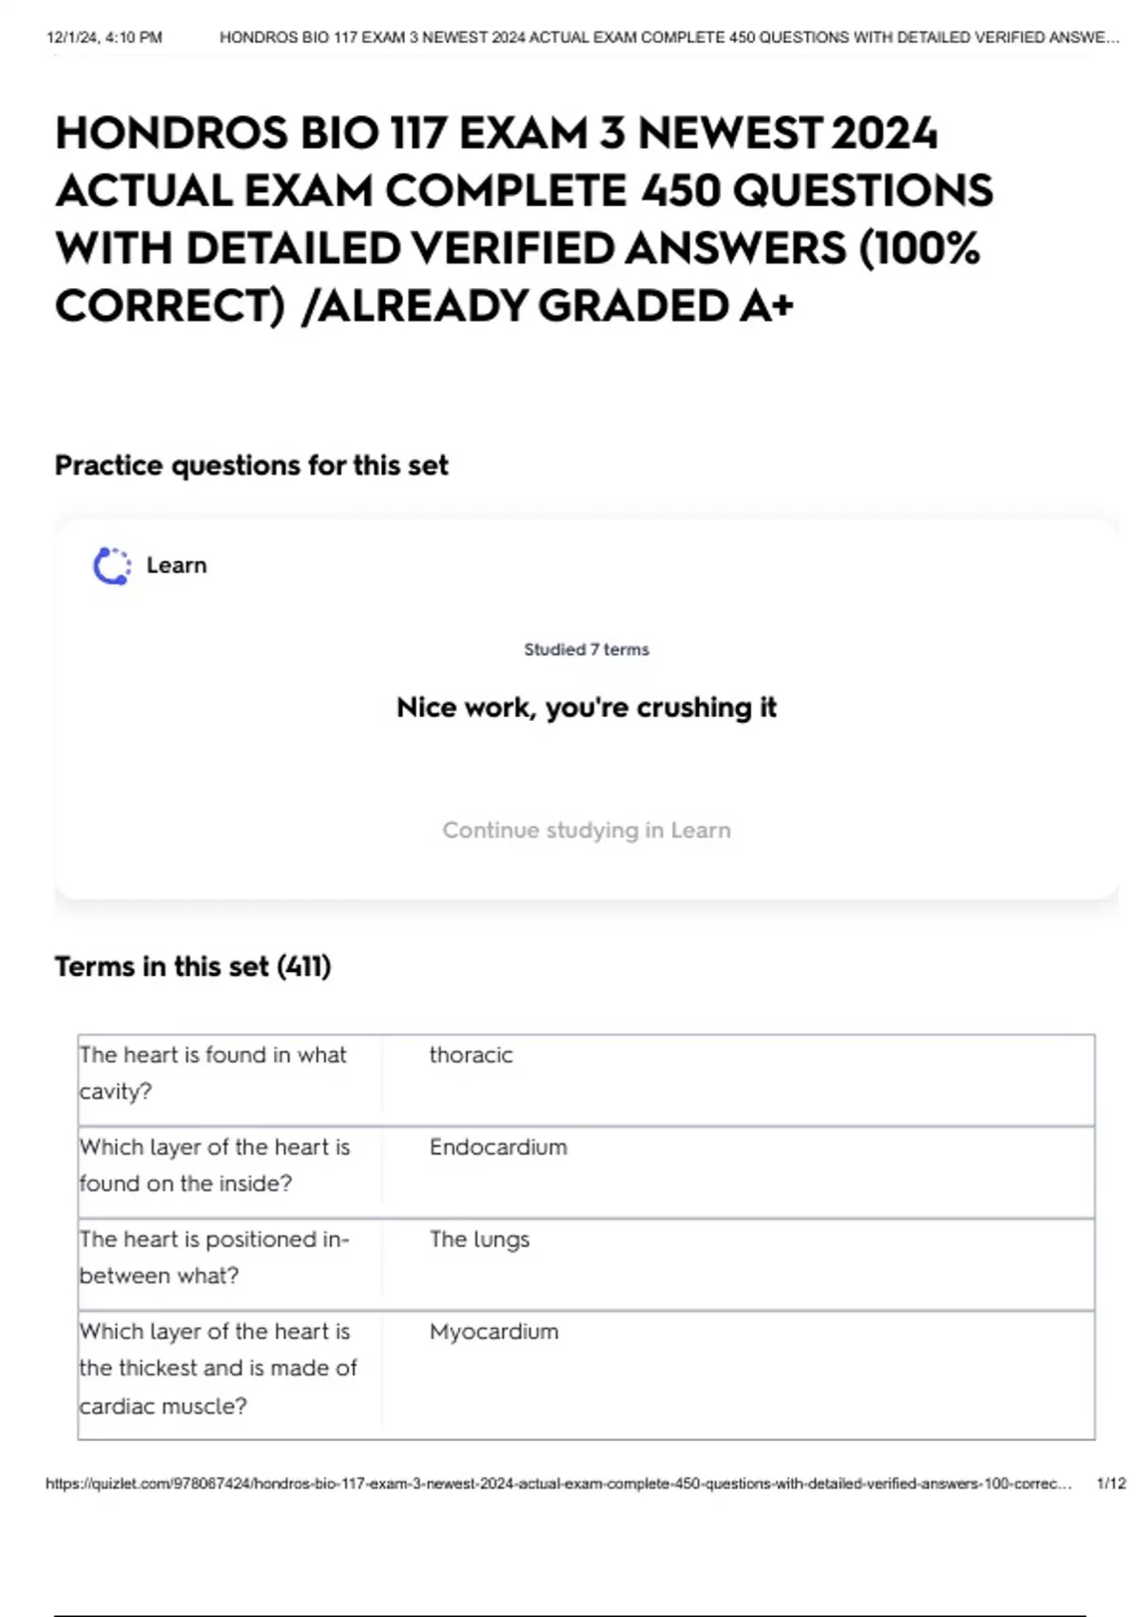Click Continue studying in Learn
1141x1617 pixels.
[x=586, y=830]
